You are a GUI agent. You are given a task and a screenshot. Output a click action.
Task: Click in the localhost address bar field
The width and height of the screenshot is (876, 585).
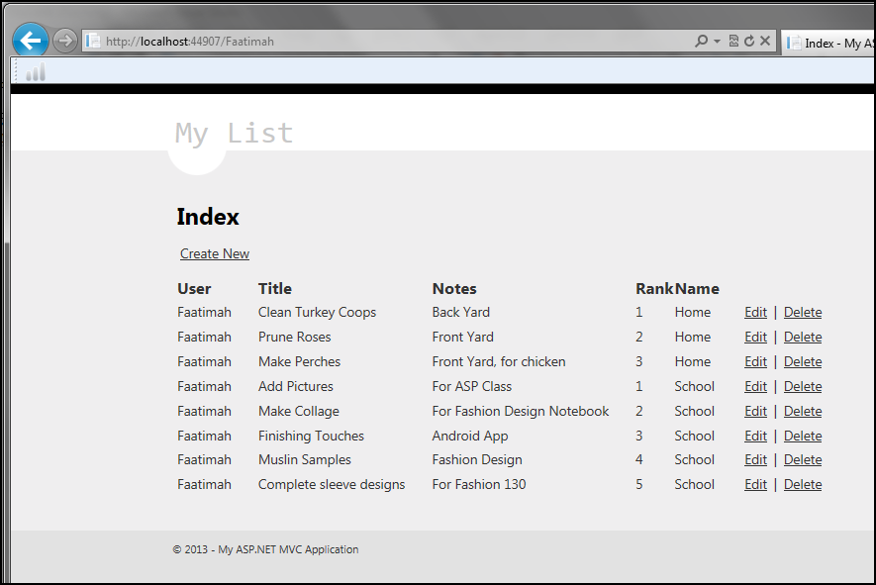point(396,42)
